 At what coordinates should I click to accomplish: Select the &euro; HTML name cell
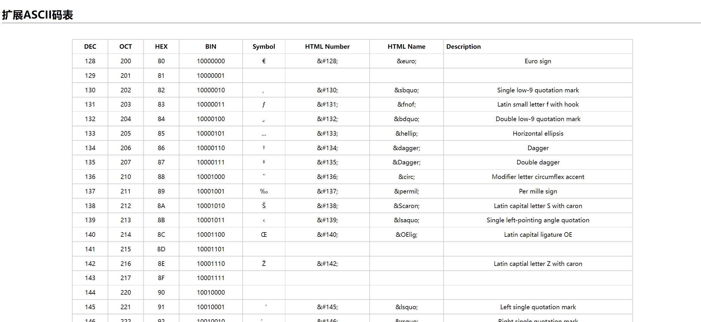pyautogui.click(x=406, y=61)
